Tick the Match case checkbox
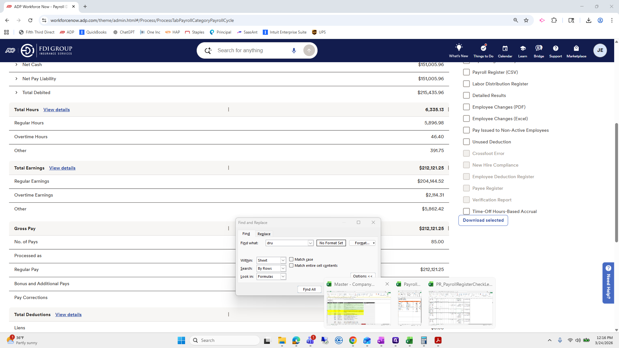The image size is (619, 348). click(x=291, y=259)
